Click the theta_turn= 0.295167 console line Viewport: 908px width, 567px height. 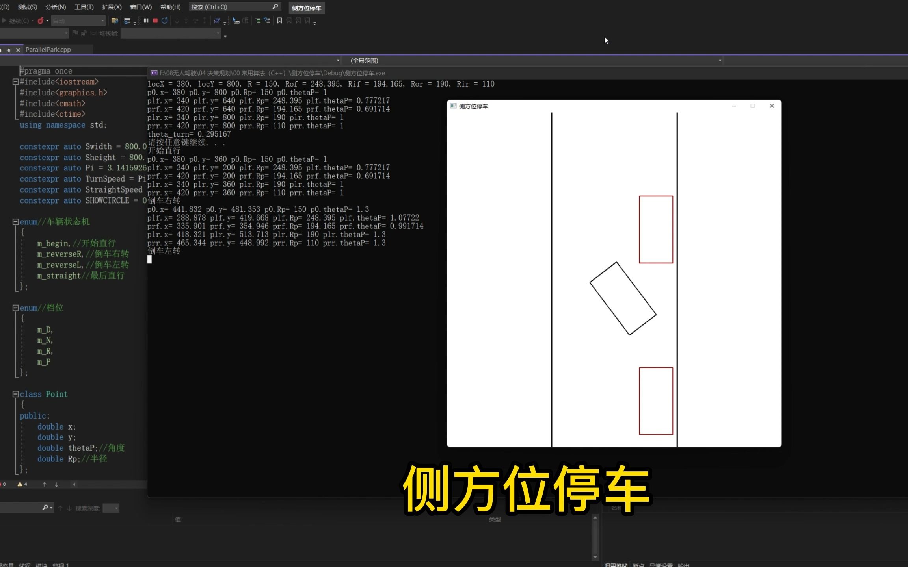(189, 134)
